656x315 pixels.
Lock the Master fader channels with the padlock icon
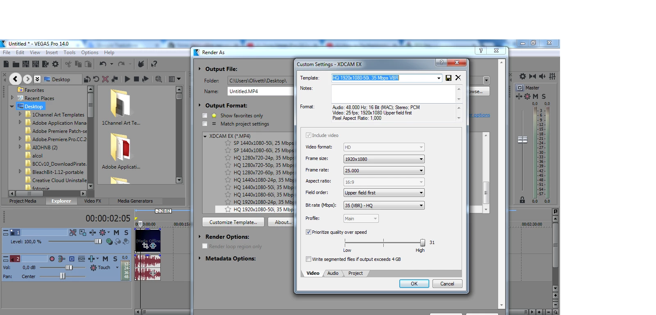point(522,200)
